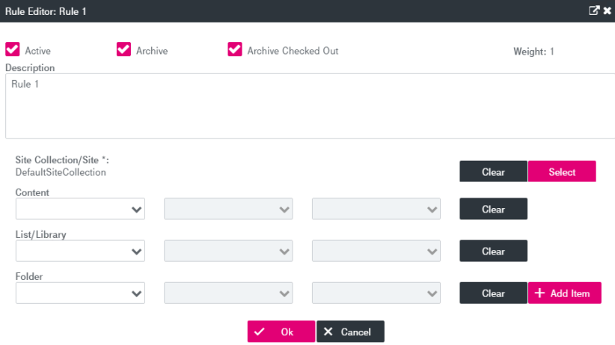
Task: Expand the third List/Library dropdown
Action: coord(376,251)
